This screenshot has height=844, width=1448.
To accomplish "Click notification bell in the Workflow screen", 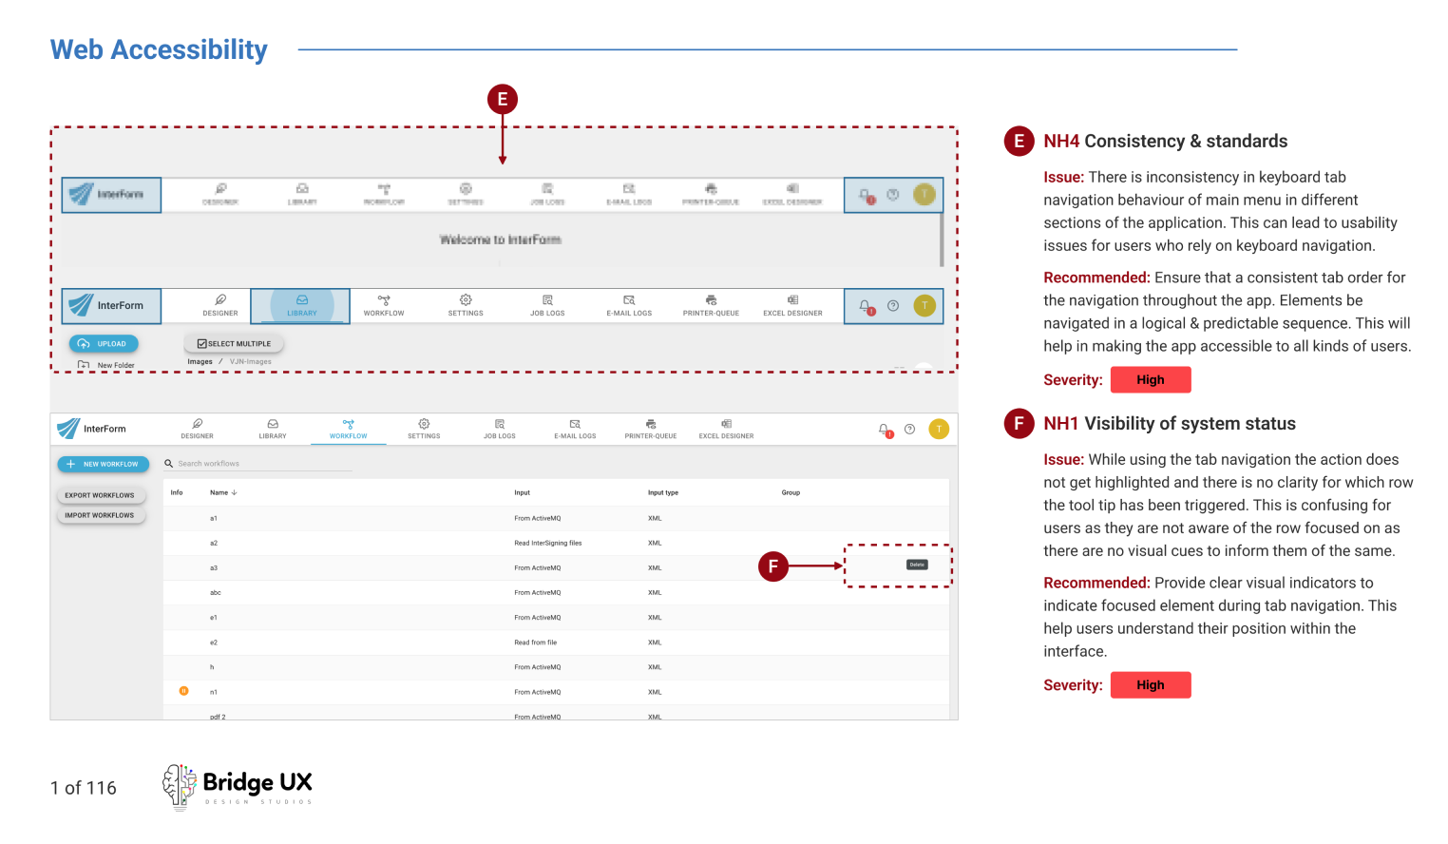I will 885,430.
